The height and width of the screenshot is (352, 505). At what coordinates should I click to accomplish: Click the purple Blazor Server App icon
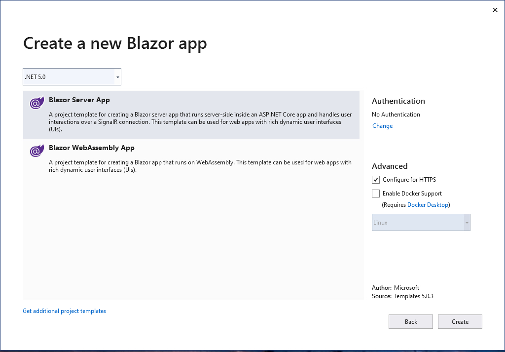pyautogui.click(x=36, y=103)
